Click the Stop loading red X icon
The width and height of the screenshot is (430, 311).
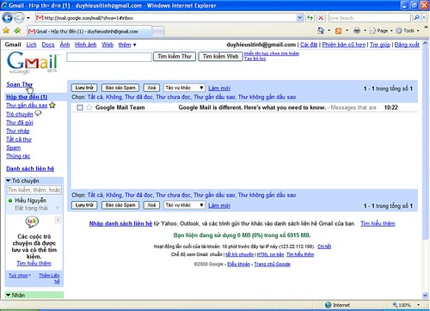pyautogui.click(x=321, y=18)
